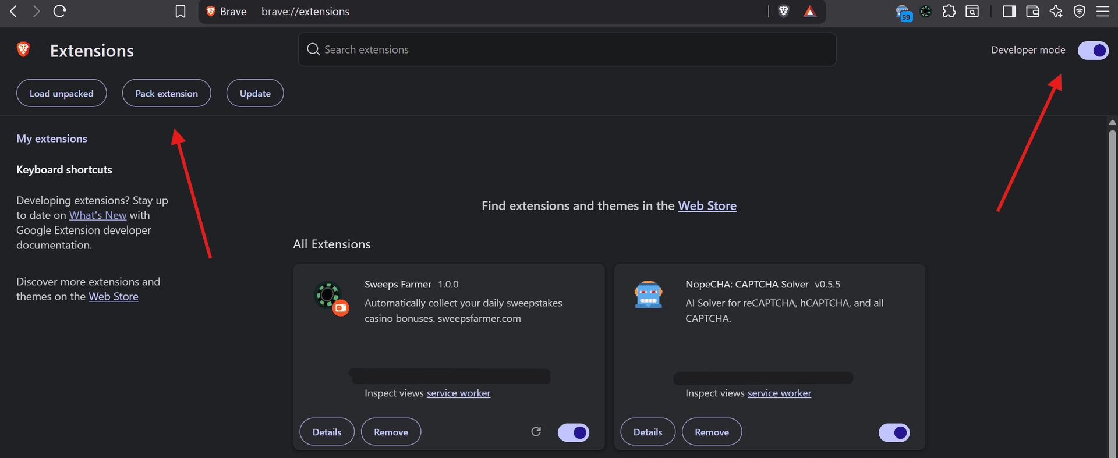Disable the NopeCHA CAPTCHA Solver toggle
Screen dimensions: 1118x458
(894, 432)
